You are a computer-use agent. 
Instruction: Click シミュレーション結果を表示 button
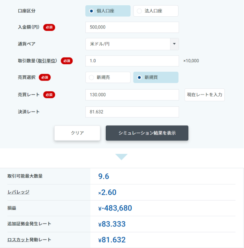coord(147,133)
